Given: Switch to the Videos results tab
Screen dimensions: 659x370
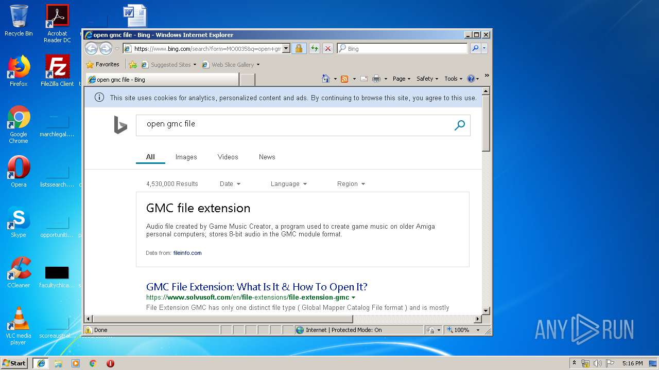Looking at the screenshot, I should pos(228,157).
